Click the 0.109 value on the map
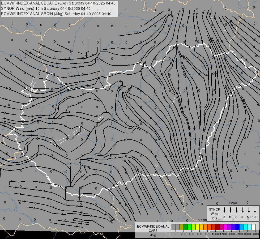The image size is (260, 239). click(202, 220)
